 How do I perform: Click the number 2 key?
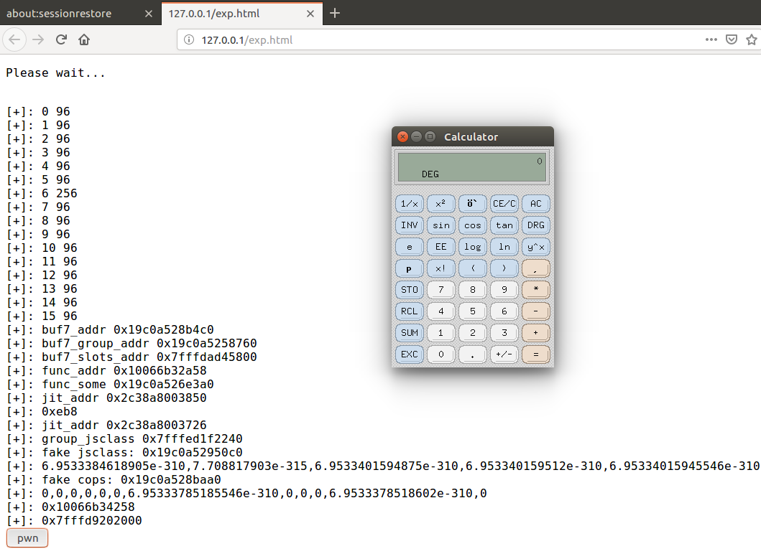(x=472, y=332)
